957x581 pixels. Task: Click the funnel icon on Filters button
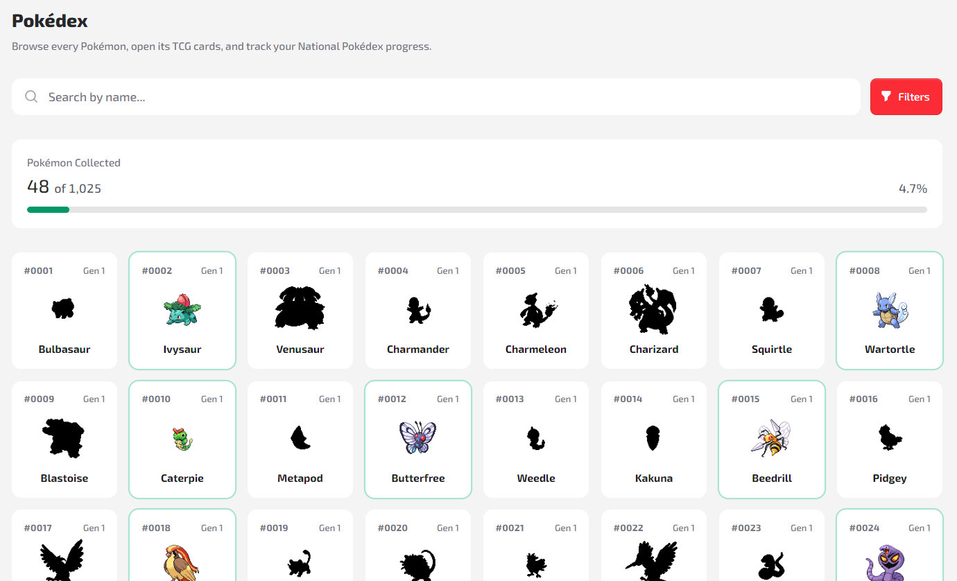(x=886, y=96)
